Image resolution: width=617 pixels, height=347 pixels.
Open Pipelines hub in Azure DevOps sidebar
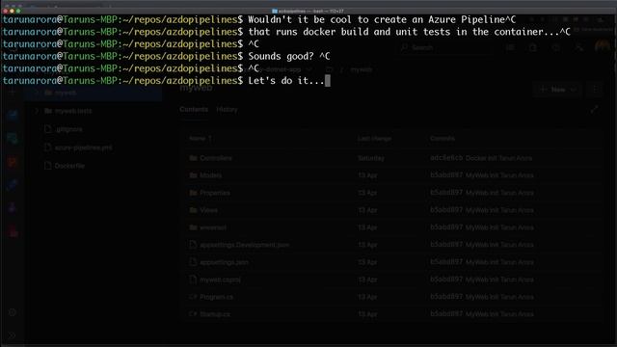13,185
